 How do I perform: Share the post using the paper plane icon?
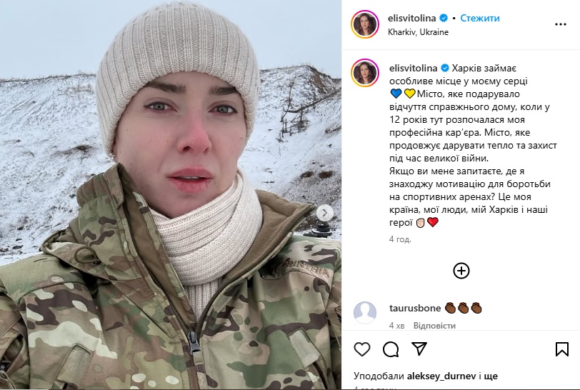coord(419,349)
